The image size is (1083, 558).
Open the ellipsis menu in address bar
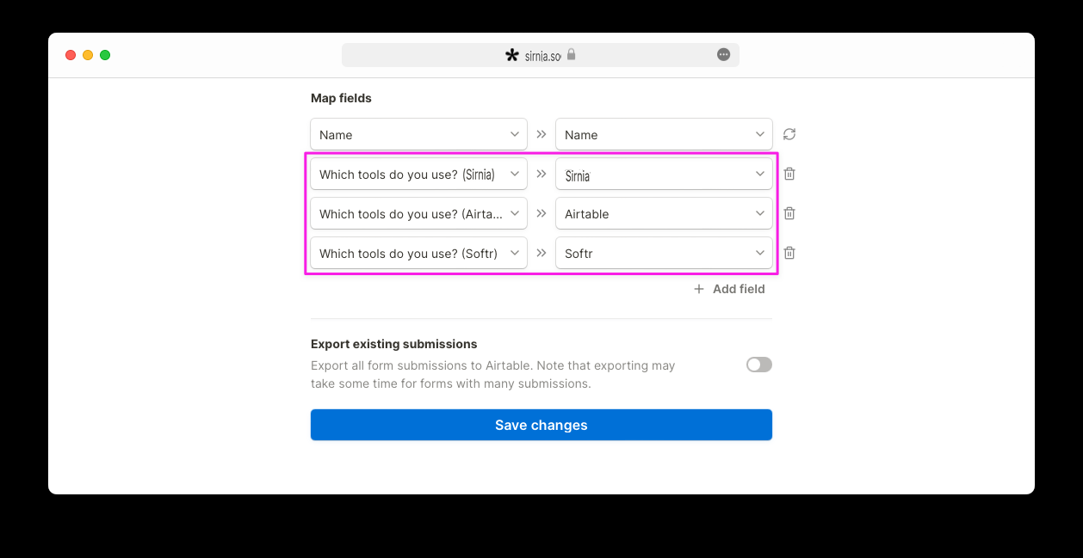pyautogui.click(x=724, y=54)
